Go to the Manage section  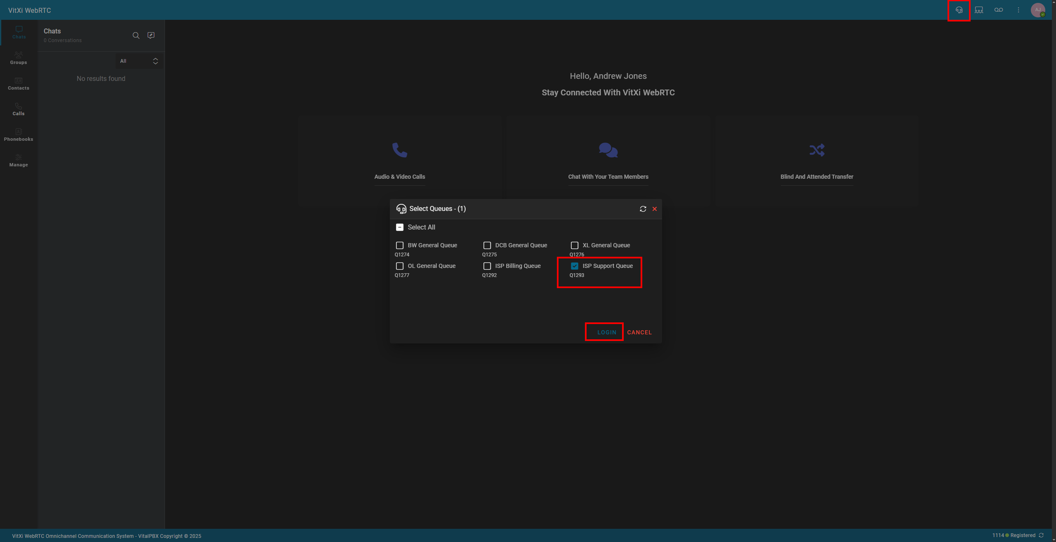click(19, 160)
